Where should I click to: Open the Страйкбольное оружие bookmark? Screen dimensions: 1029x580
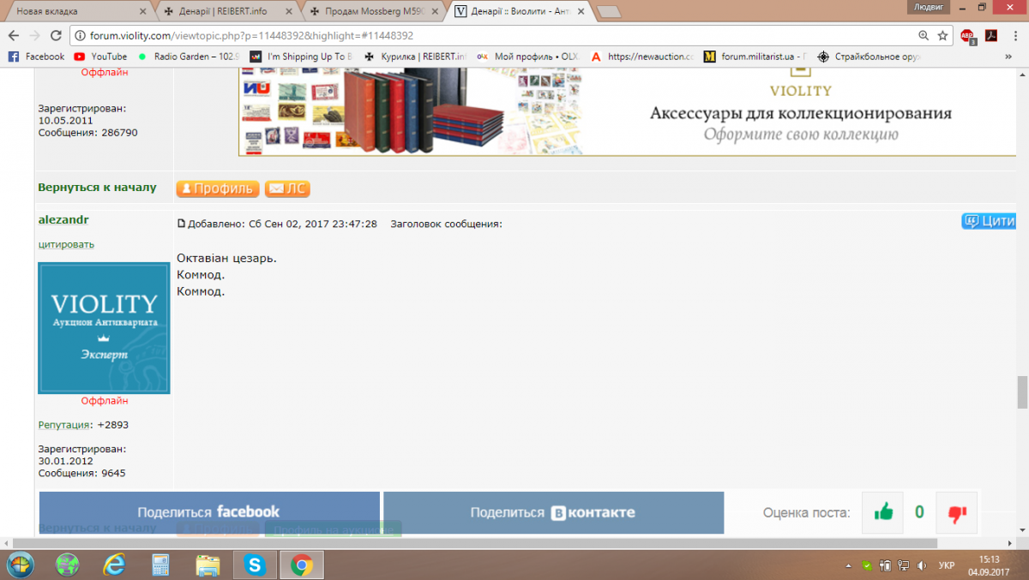pyautogui.click(x=869, y=57)
